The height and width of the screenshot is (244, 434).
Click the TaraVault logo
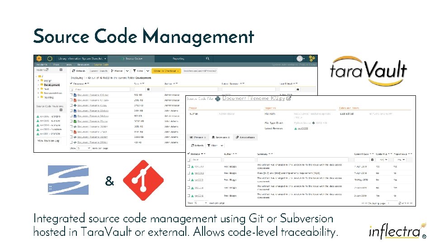[x=368, y=71]
